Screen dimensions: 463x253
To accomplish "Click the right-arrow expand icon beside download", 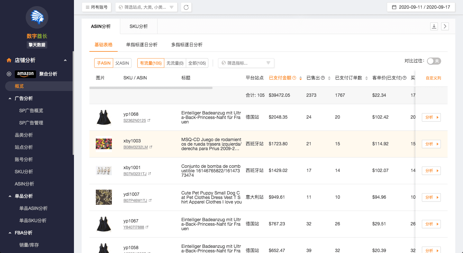I will coord(445,26).
